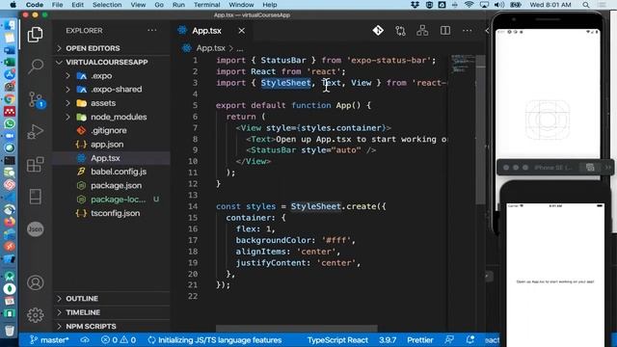Open package.json file
The height and width of the screenshot is (347, 617).
[112, 185]
